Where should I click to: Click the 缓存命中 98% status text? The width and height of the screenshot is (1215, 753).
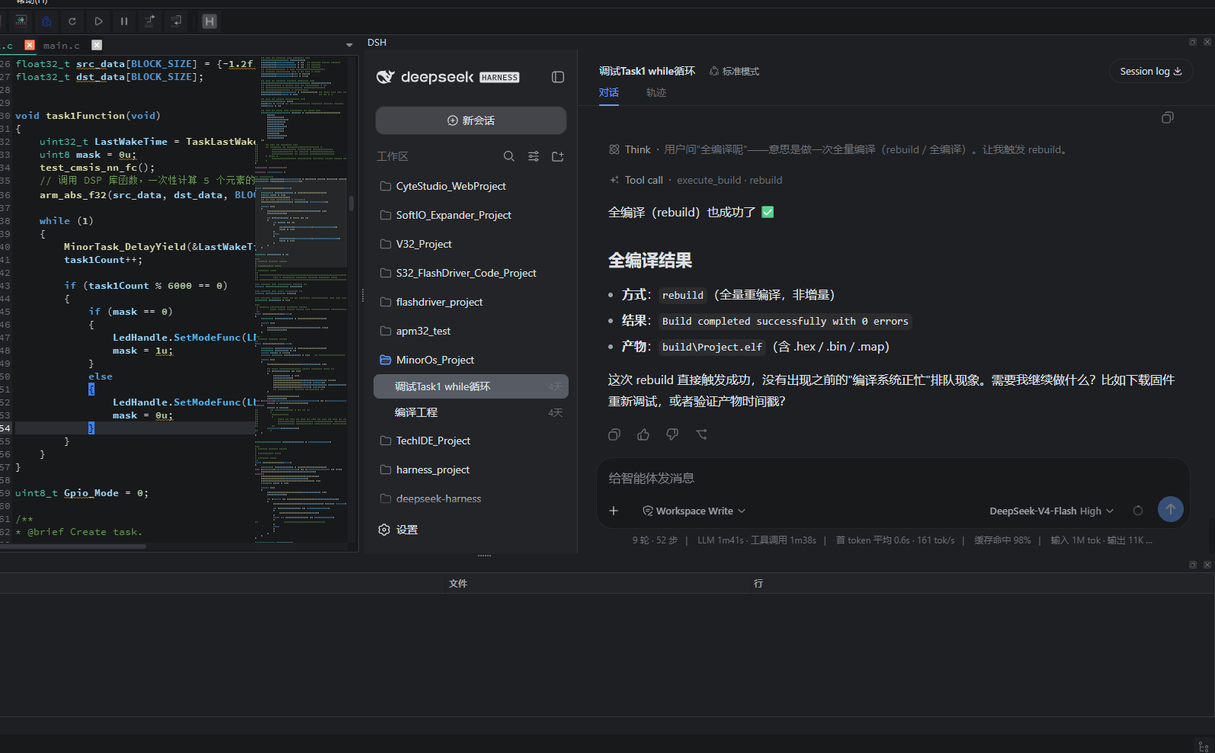coord(1002,540)
